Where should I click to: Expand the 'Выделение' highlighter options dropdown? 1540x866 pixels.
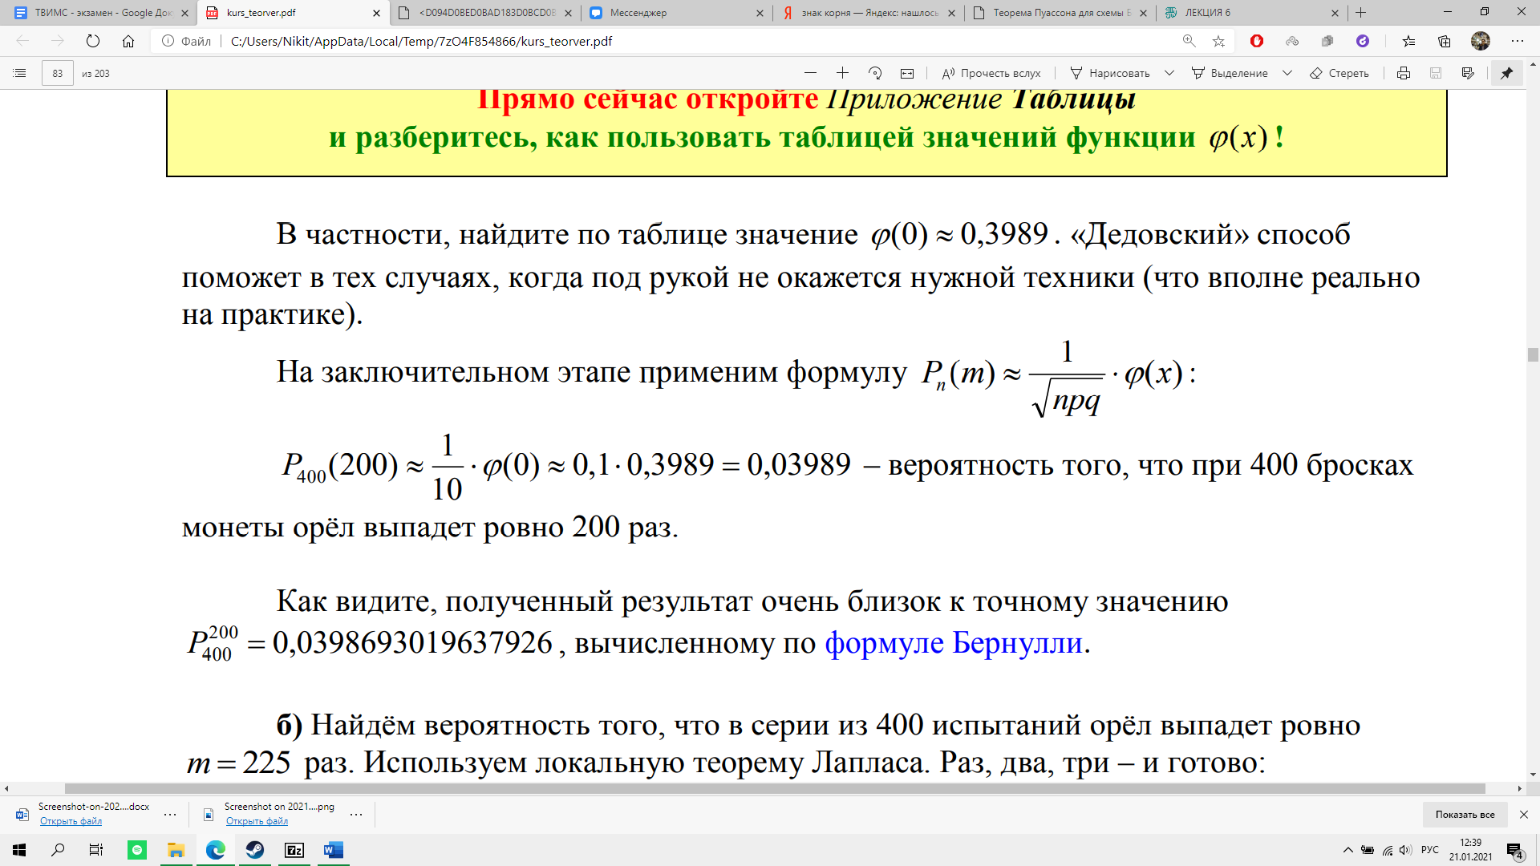click(1287, 73)
